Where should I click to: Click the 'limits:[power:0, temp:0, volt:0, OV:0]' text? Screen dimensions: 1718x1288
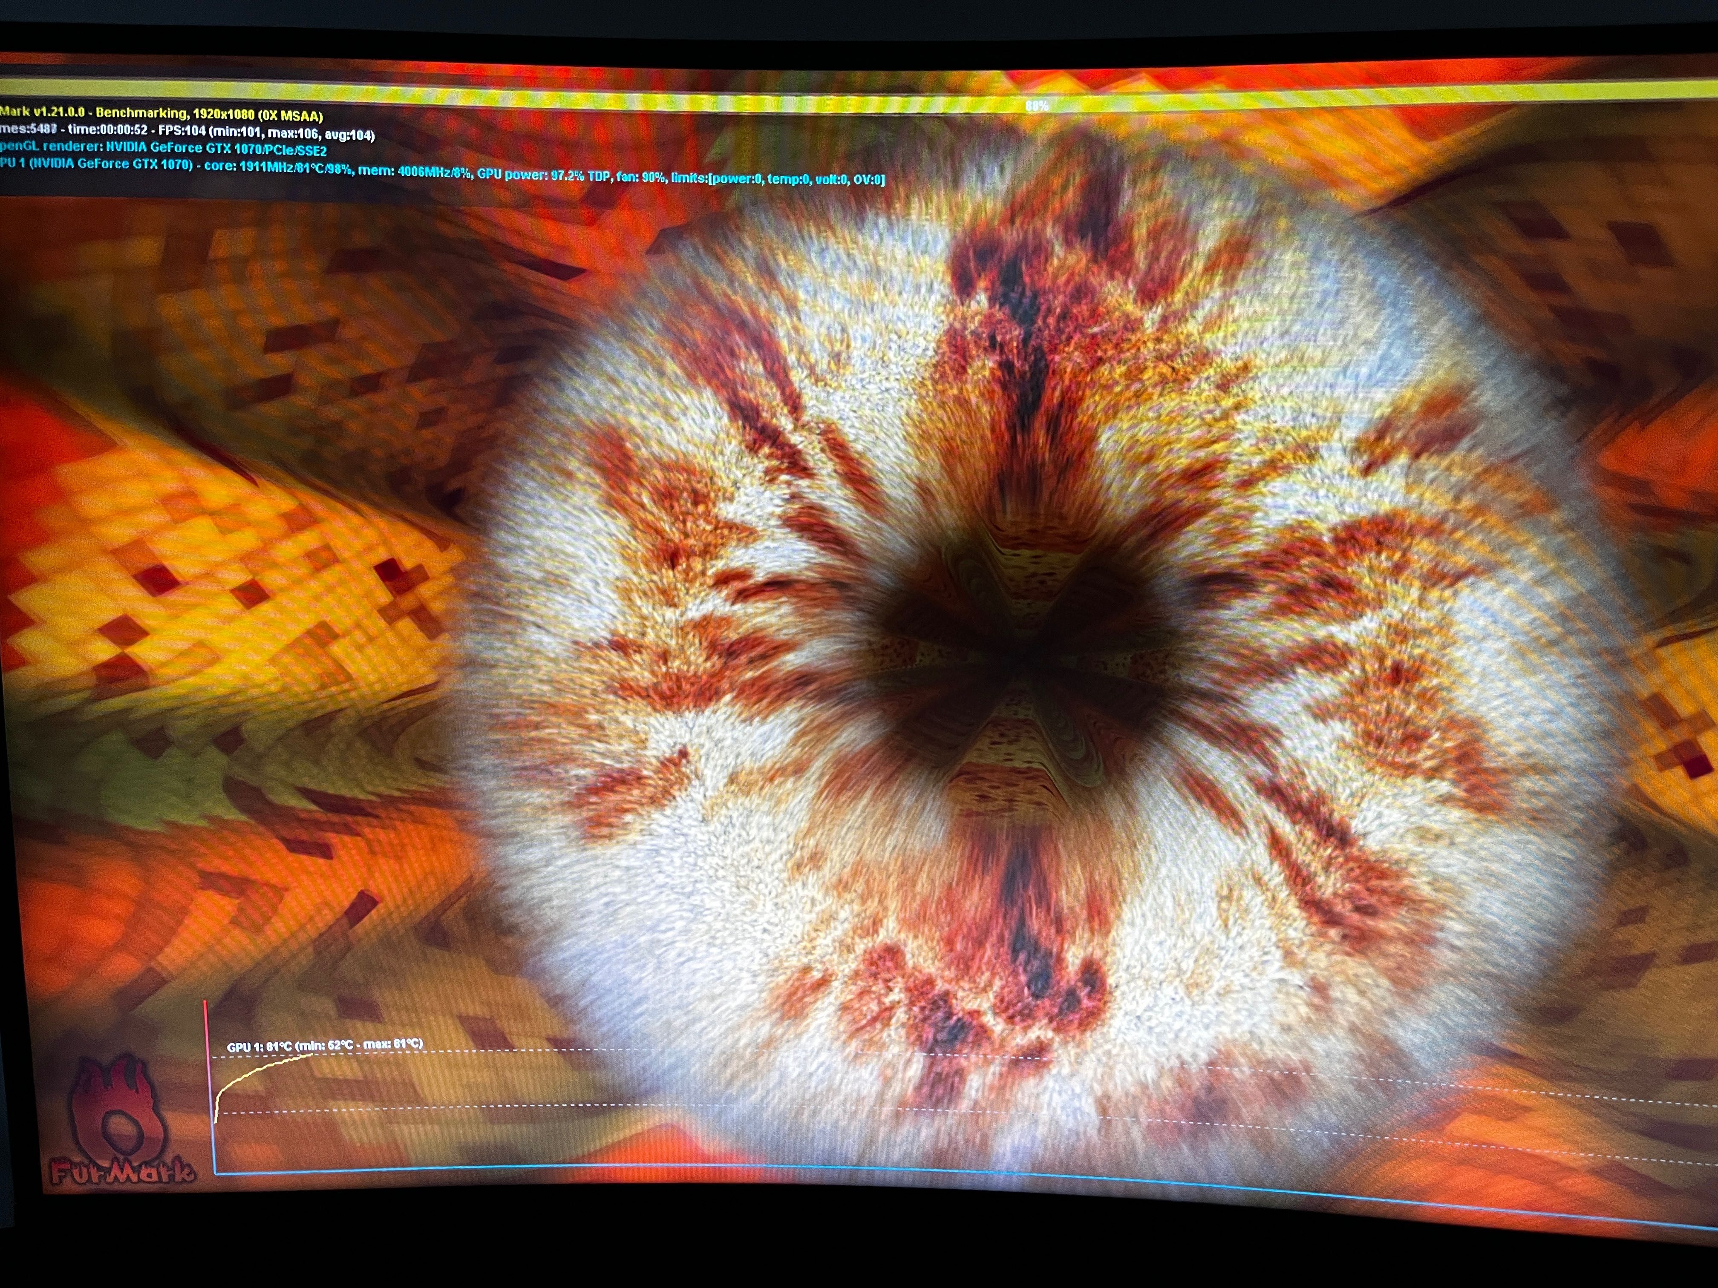pos(778,178)
